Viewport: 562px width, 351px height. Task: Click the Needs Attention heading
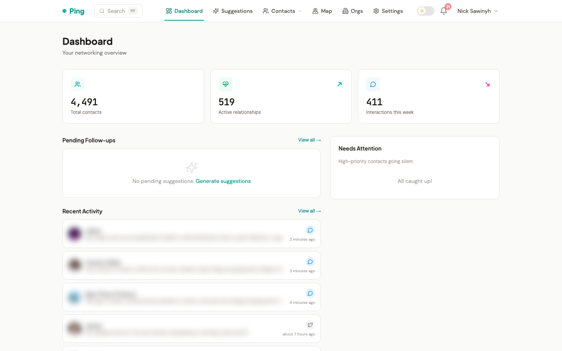coord(360,149)
